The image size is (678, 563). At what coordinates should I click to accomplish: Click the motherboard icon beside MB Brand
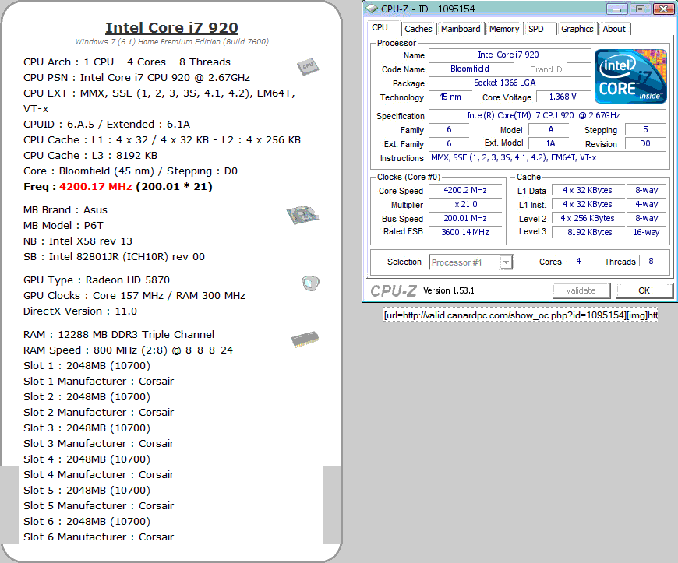(x=302, y=215)
